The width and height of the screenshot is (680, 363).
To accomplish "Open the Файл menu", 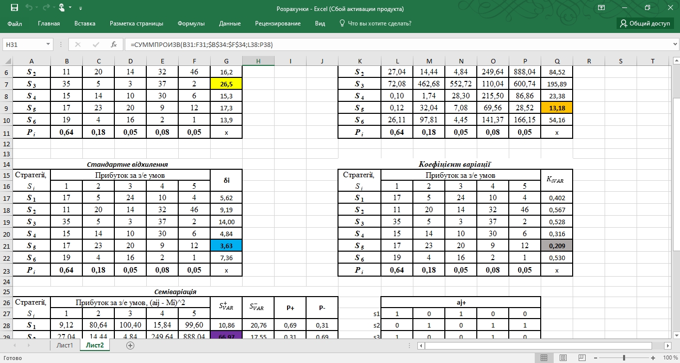I will (14, 23).
